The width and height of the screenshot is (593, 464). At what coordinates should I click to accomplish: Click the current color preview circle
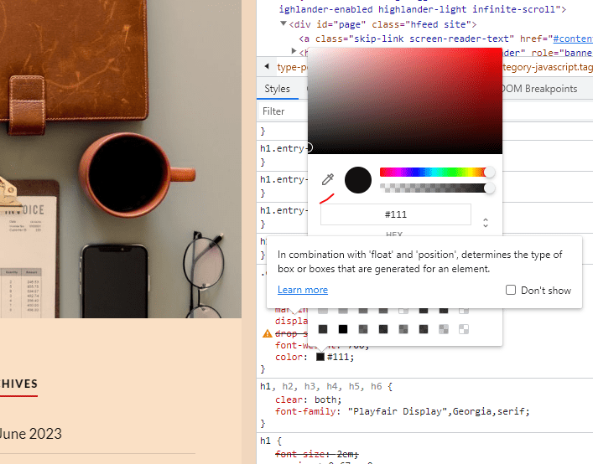click(358, 180)
